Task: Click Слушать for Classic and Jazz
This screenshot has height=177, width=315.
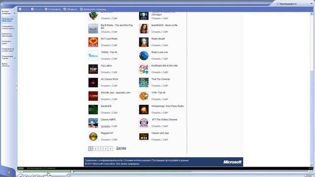Action: pos(156,140)
